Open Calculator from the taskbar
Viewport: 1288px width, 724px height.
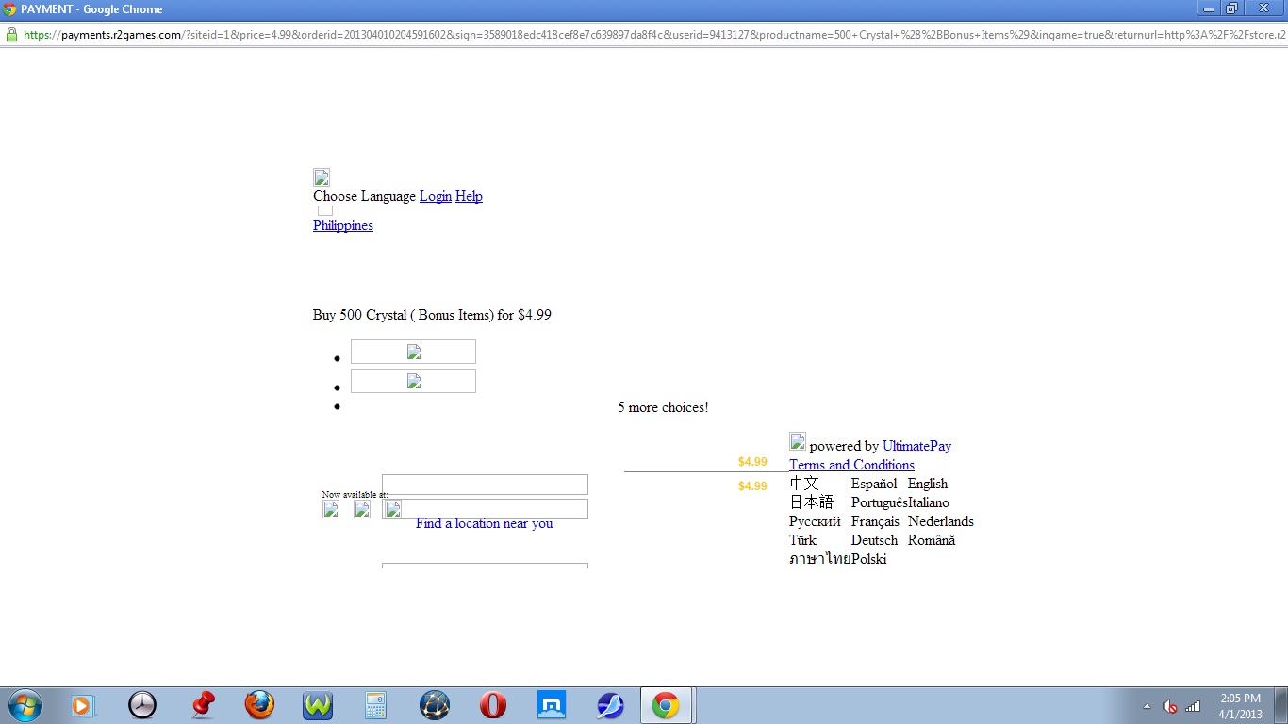[376, 705]
